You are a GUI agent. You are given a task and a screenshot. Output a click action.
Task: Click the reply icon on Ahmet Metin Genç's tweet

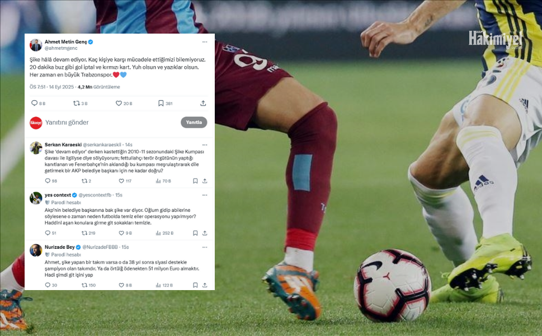click(x=34, y=103)
